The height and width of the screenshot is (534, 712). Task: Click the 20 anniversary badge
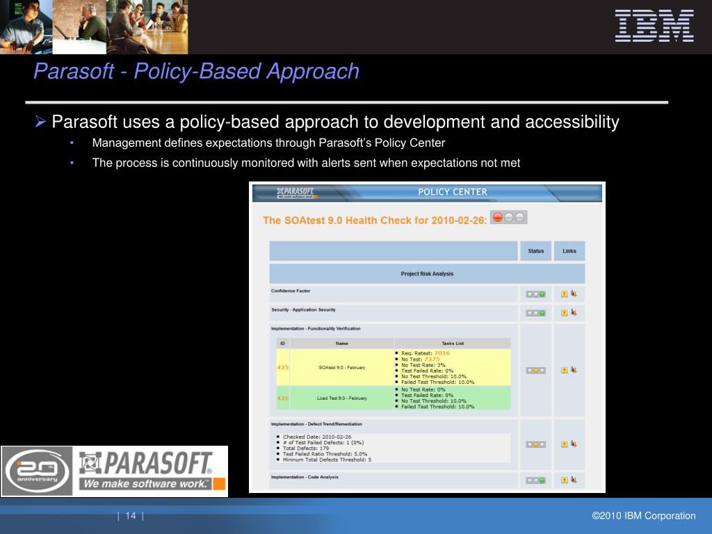tap(37, 471)
